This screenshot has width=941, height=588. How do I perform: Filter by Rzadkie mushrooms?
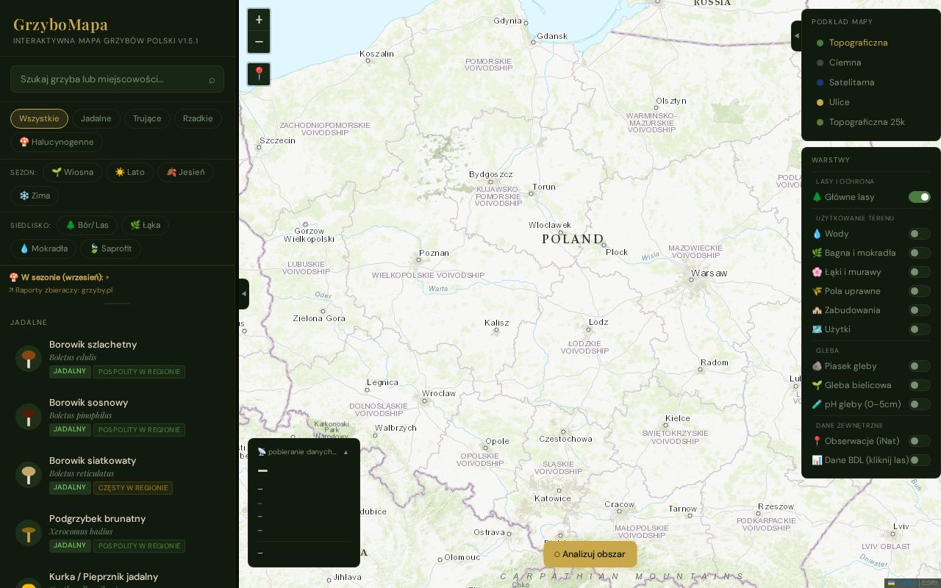tap(198, 118)
